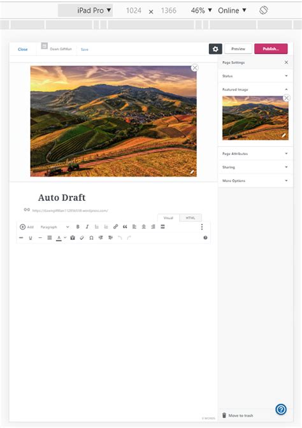
Task: Remove the sidebar featured image thumbnail
Action: 287,98
